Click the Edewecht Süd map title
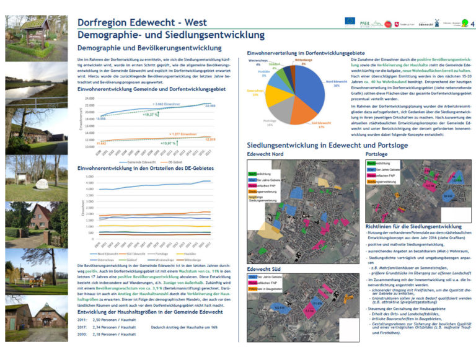 pyautogui.click(x=263, y=269)
